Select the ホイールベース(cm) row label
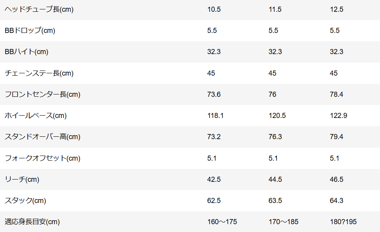 coord(36,116)
